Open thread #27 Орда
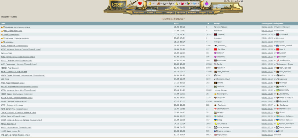This screenshot has width=298, height=138. coord(5,79)
